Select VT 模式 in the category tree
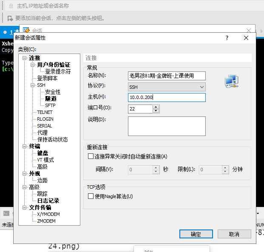Viewport: 264px width, 252px height. (x=45, y=160)
